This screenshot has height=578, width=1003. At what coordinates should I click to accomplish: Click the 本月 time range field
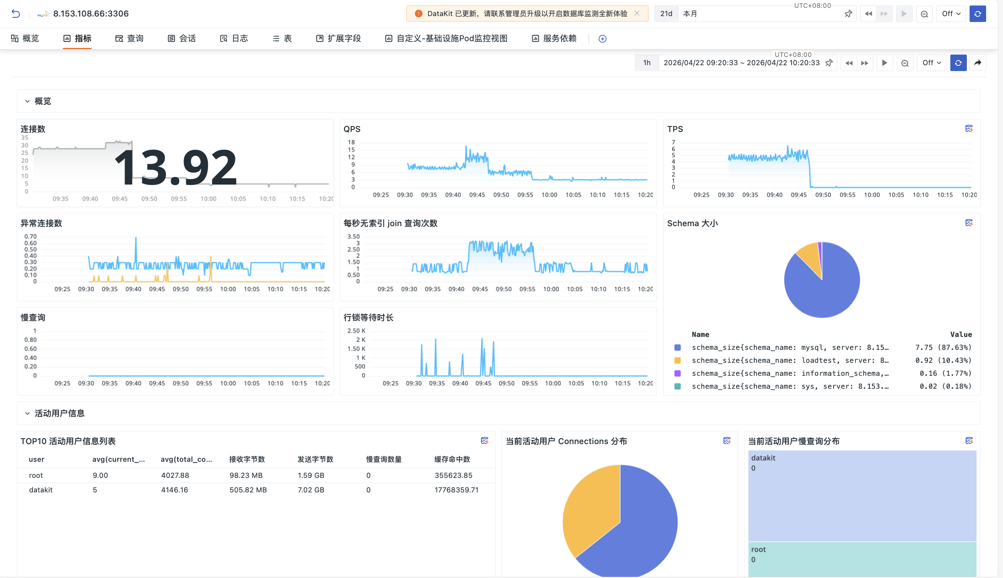click(x=759, y=14)
